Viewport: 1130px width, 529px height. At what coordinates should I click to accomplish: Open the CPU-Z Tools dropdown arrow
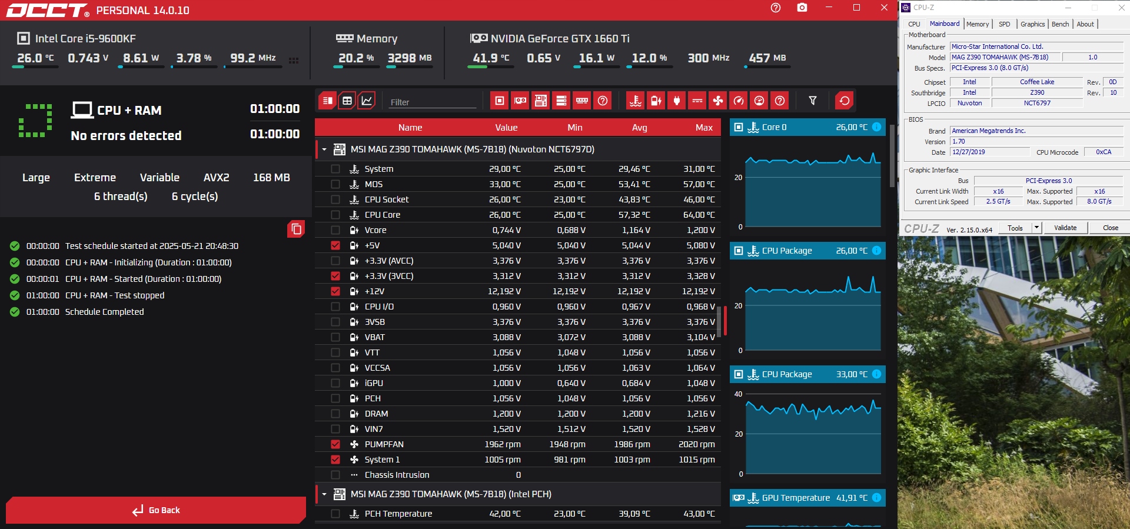pos(1036,228)
